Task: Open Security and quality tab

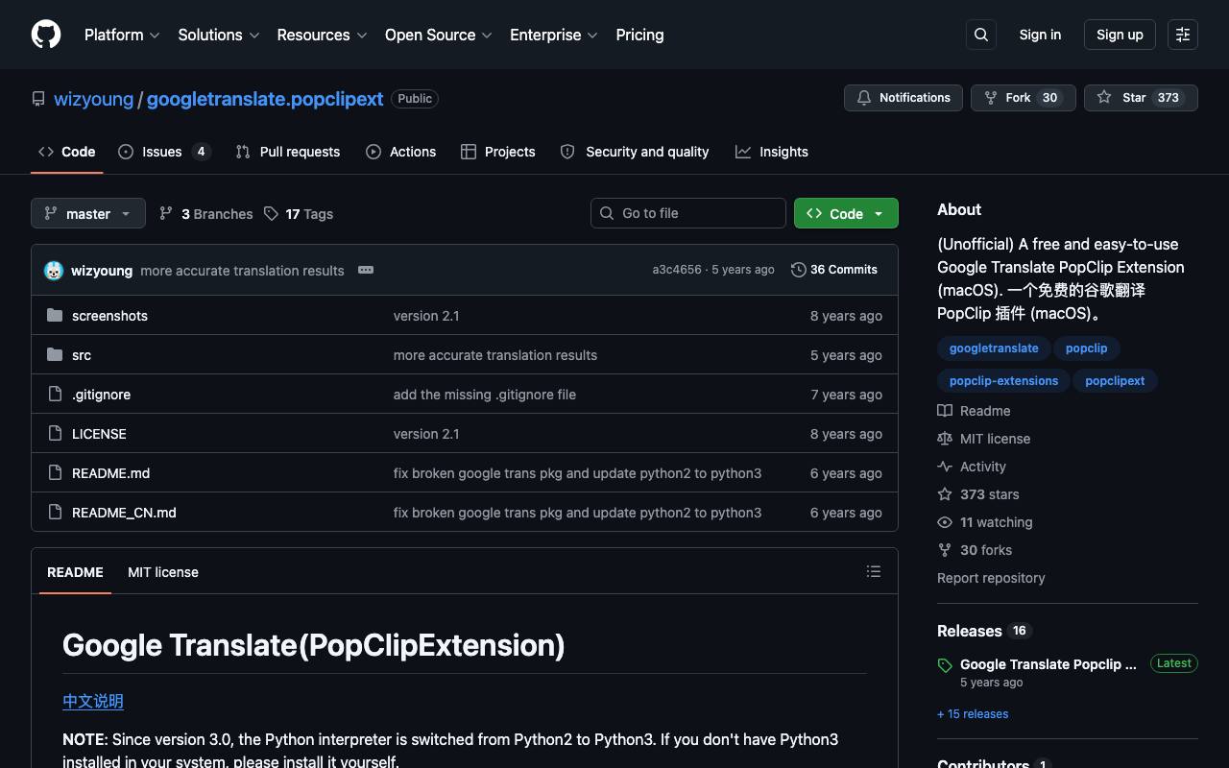Action: pos(635,152)
